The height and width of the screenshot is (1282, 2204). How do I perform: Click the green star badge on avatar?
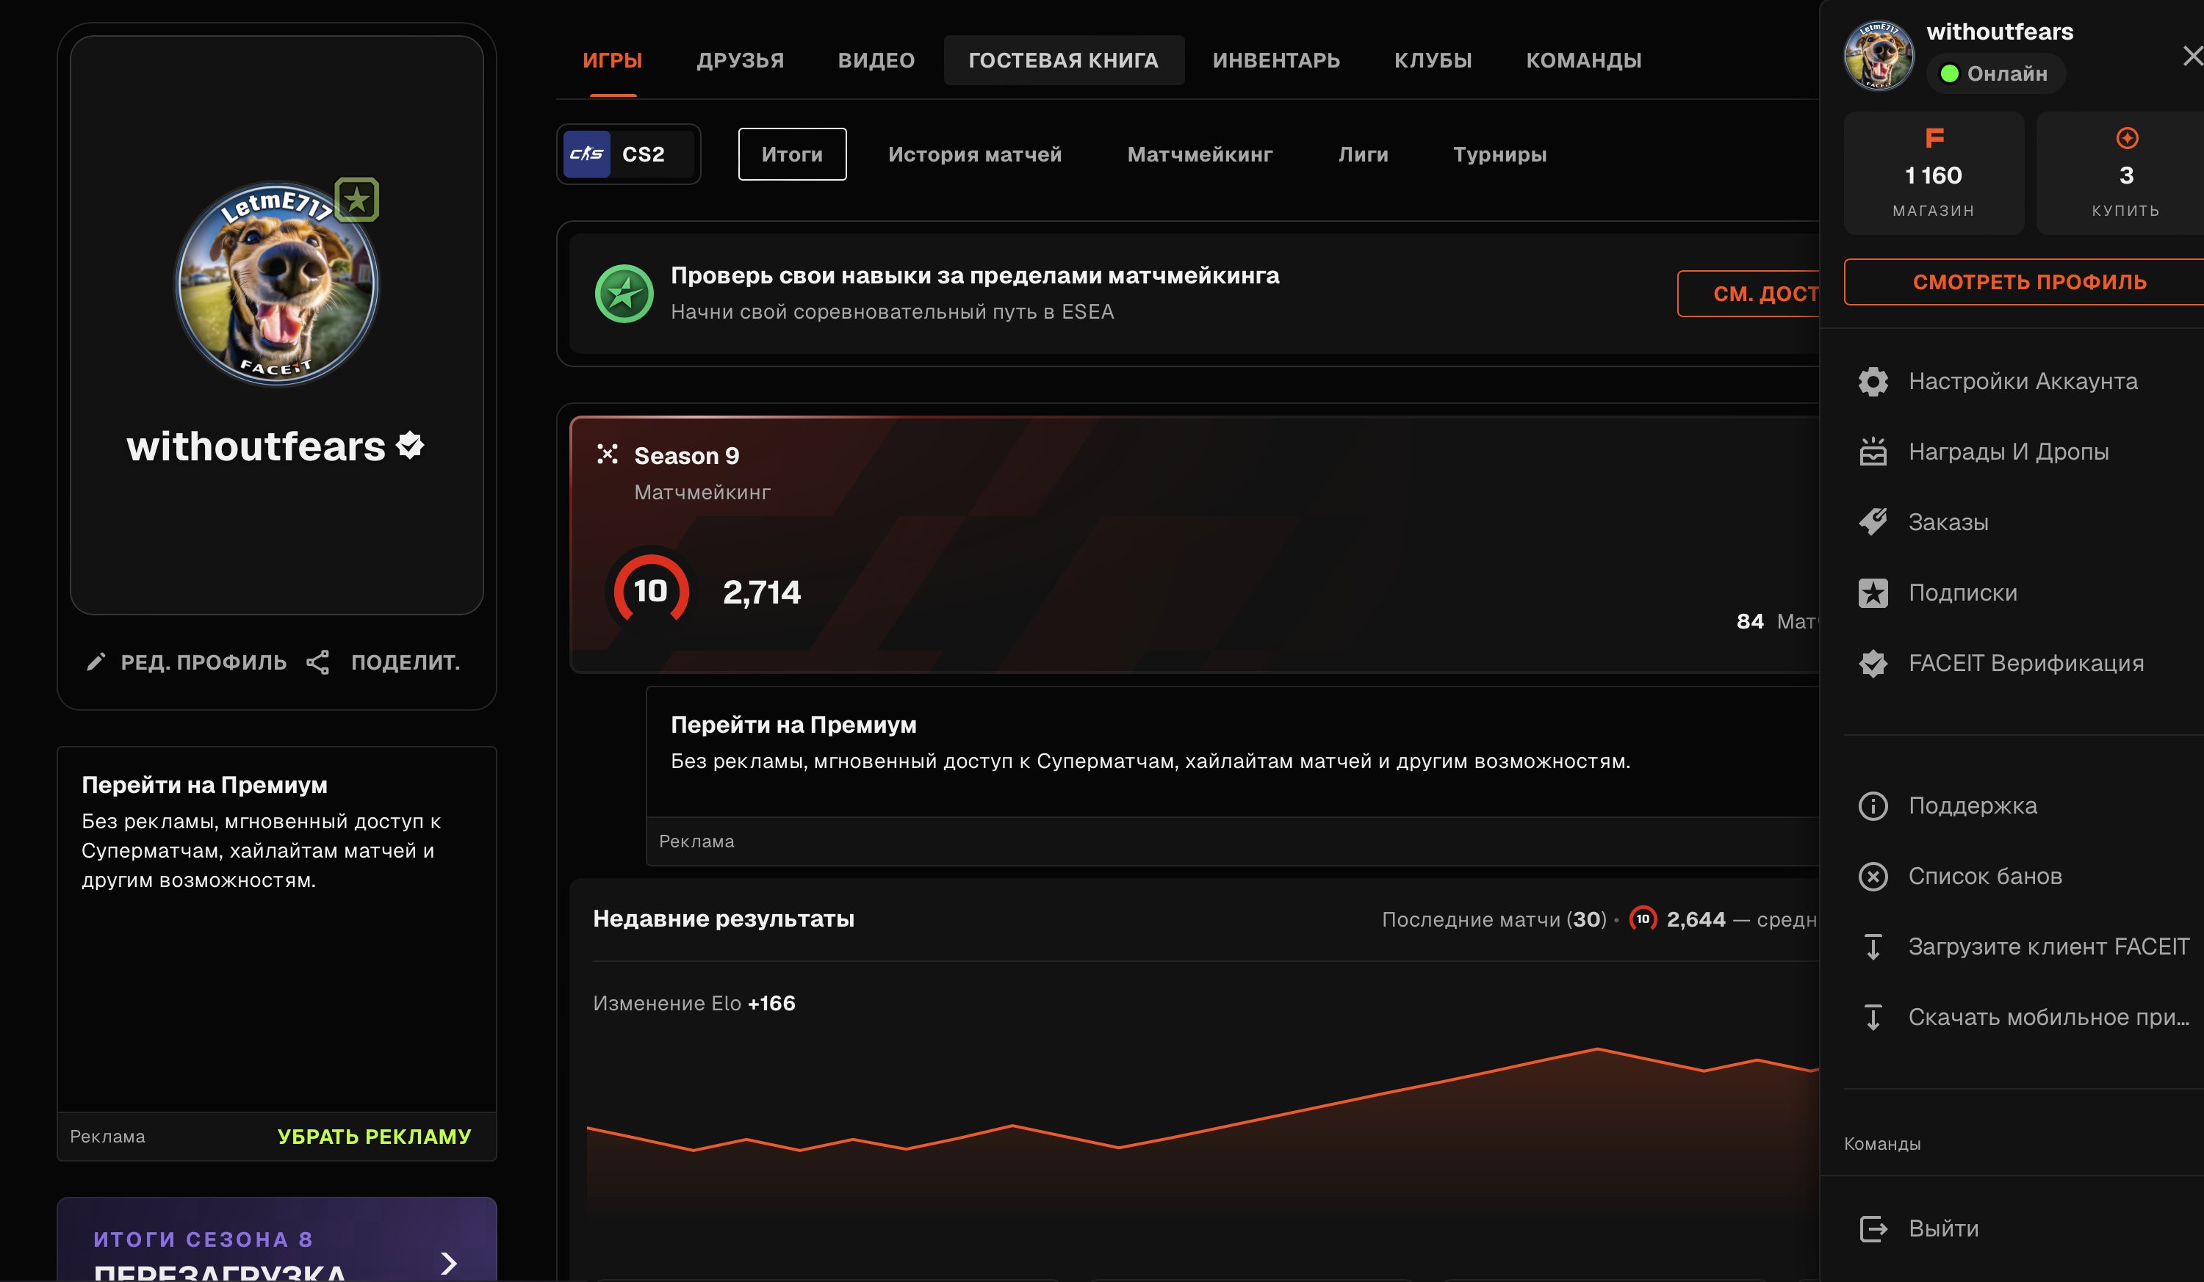point(356,200)
